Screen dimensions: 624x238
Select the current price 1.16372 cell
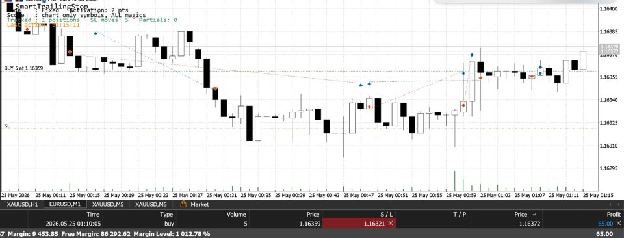tap(530, 224)
